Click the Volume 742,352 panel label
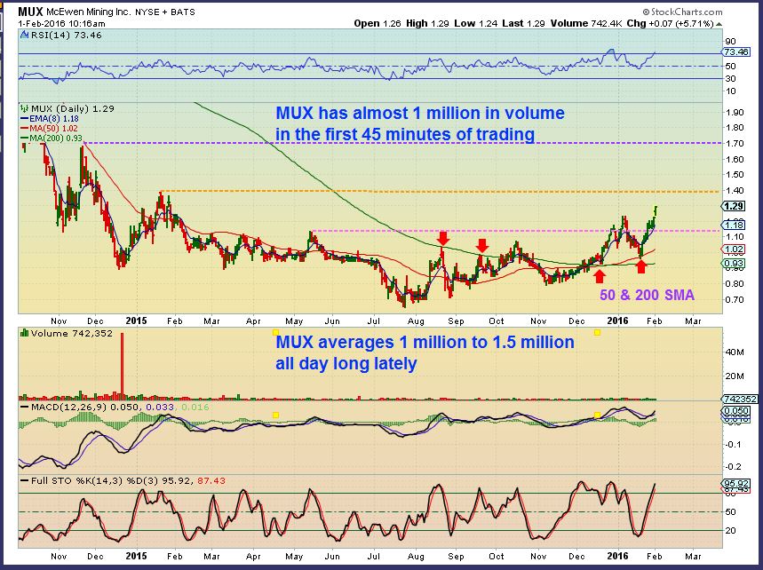The height and width of the screenshot is (570, 763). [x=72, y=333]
